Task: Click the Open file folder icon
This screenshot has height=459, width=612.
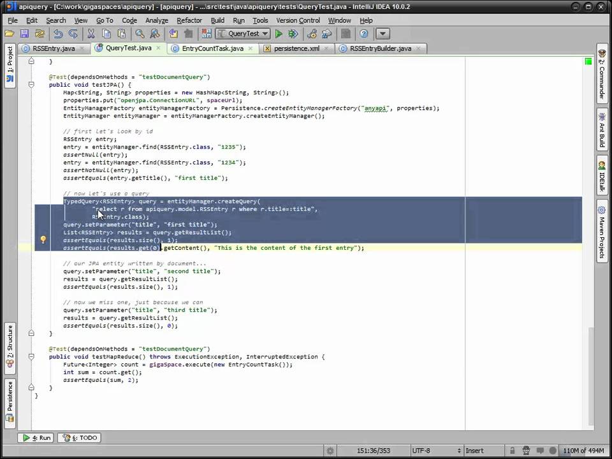Action: (10, 34)
